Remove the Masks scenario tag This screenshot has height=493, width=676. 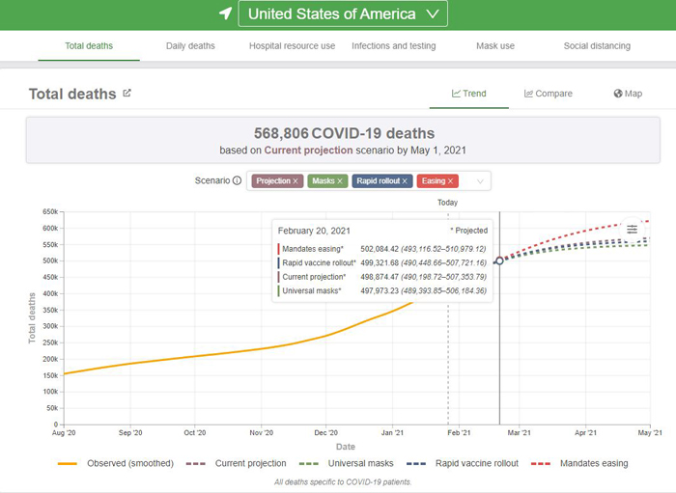340,181
